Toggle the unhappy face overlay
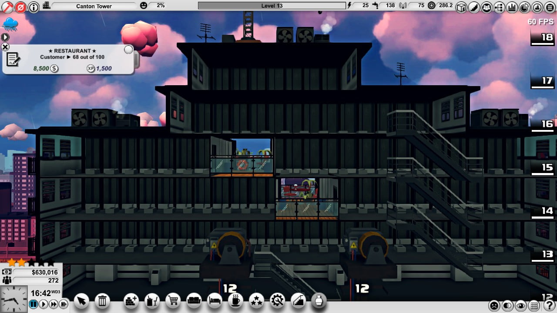 pos(494,306)
